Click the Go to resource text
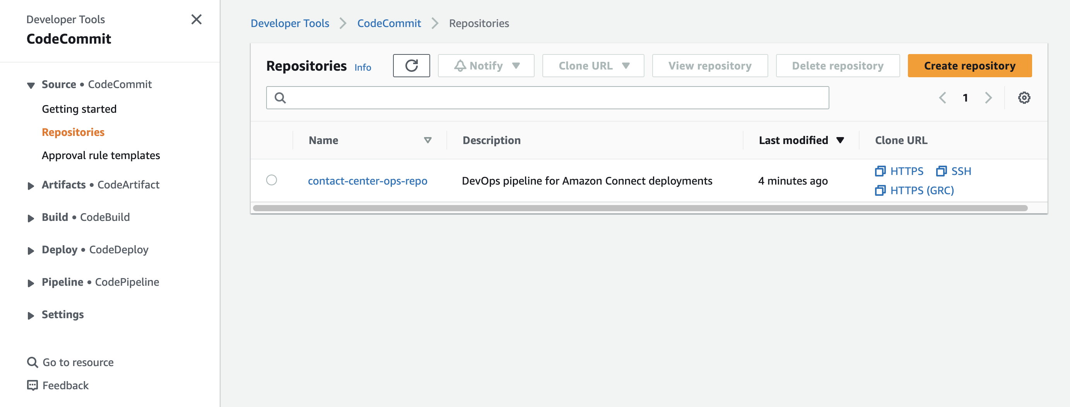The image size is (1070, 407). (78, 362)
